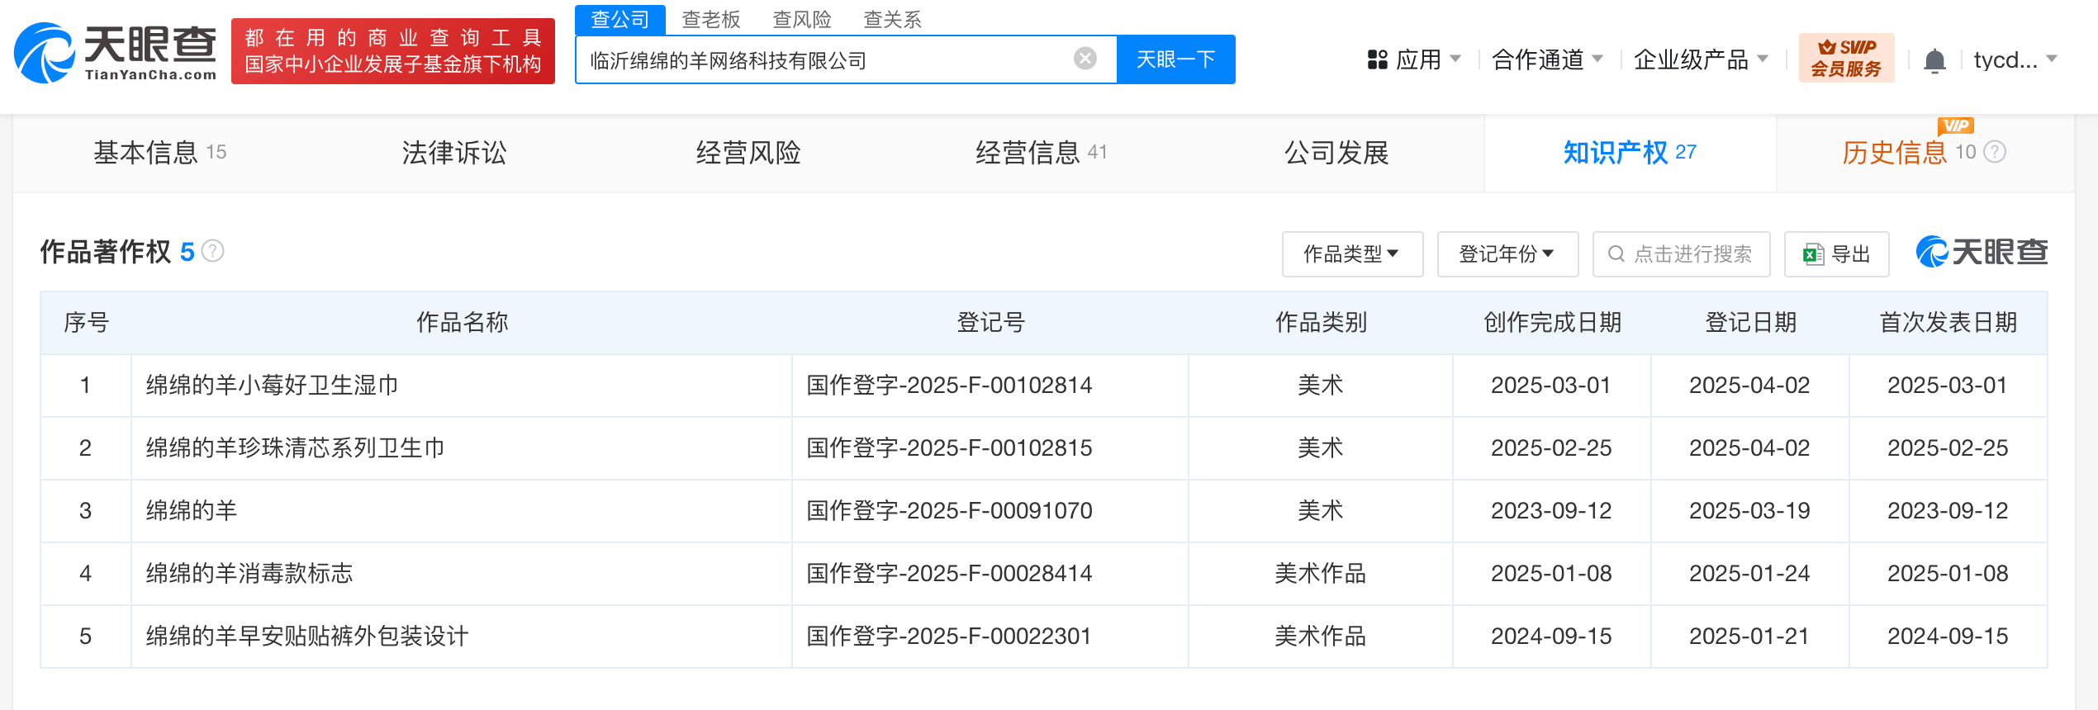Open the 公司发展 tab

click(1336, 153)
